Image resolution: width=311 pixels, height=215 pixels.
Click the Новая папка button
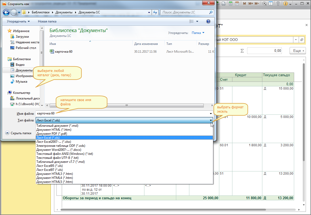[x=47, y=21]
